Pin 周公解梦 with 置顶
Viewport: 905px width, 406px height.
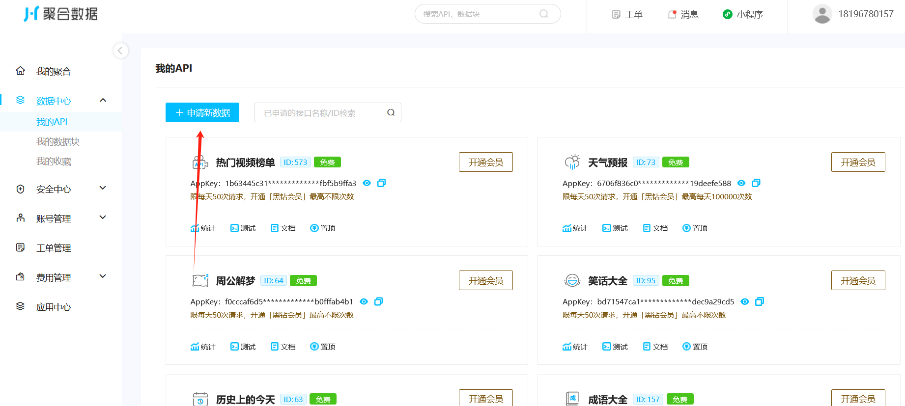(x=323, y=347)
